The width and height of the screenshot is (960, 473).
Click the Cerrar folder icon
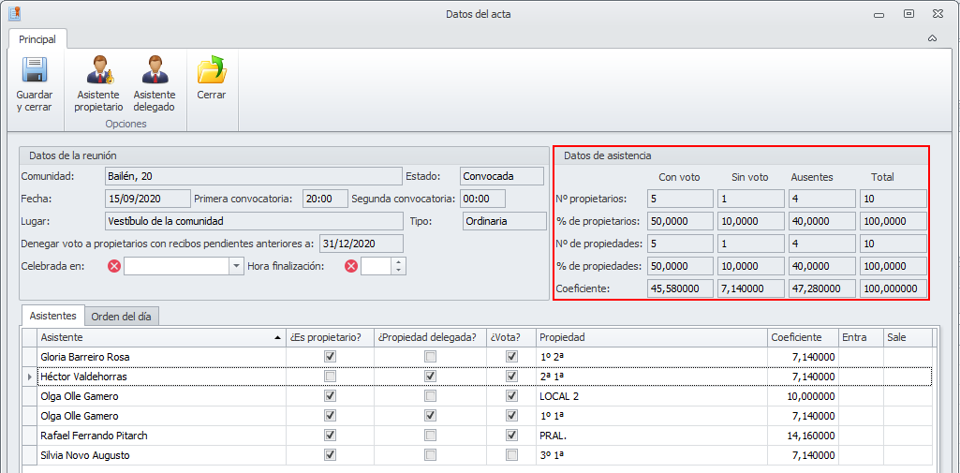[x=211, y=72]
